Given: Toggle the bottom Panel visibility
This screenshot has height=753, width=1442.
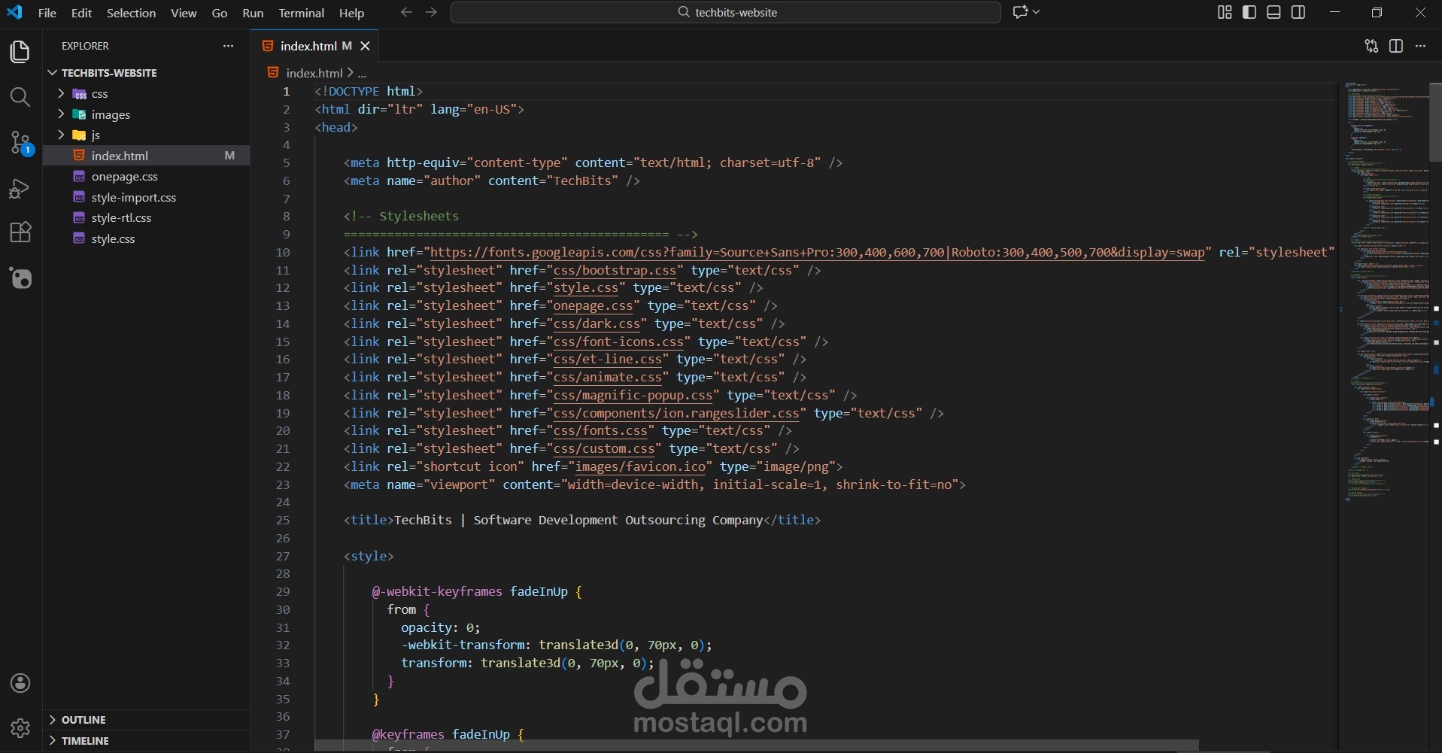Looking at the screenshot, I should (1274, 12).
